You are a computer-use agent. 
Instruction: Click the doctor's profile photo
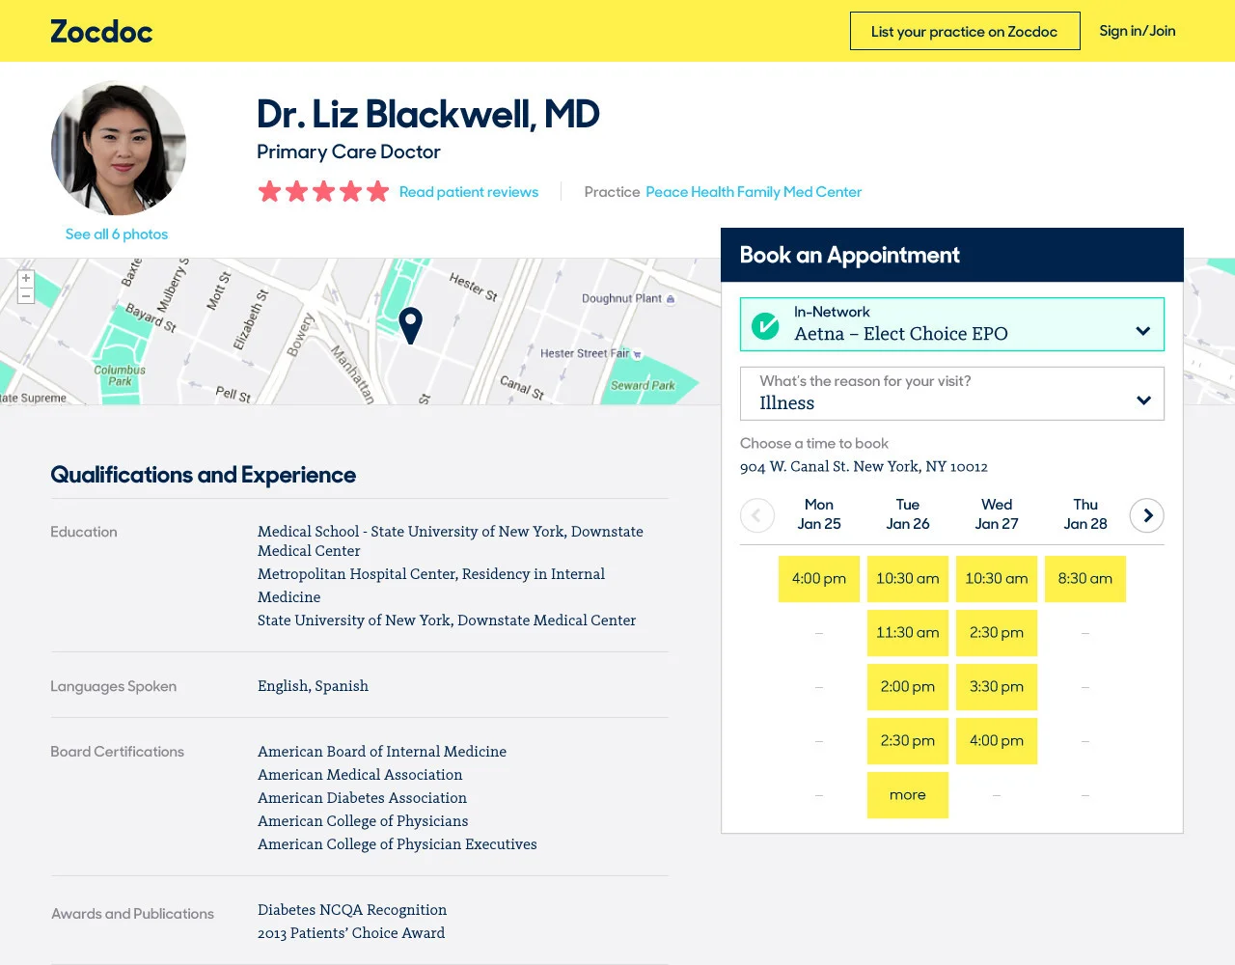pyautogui.click(x=119, y=148)
